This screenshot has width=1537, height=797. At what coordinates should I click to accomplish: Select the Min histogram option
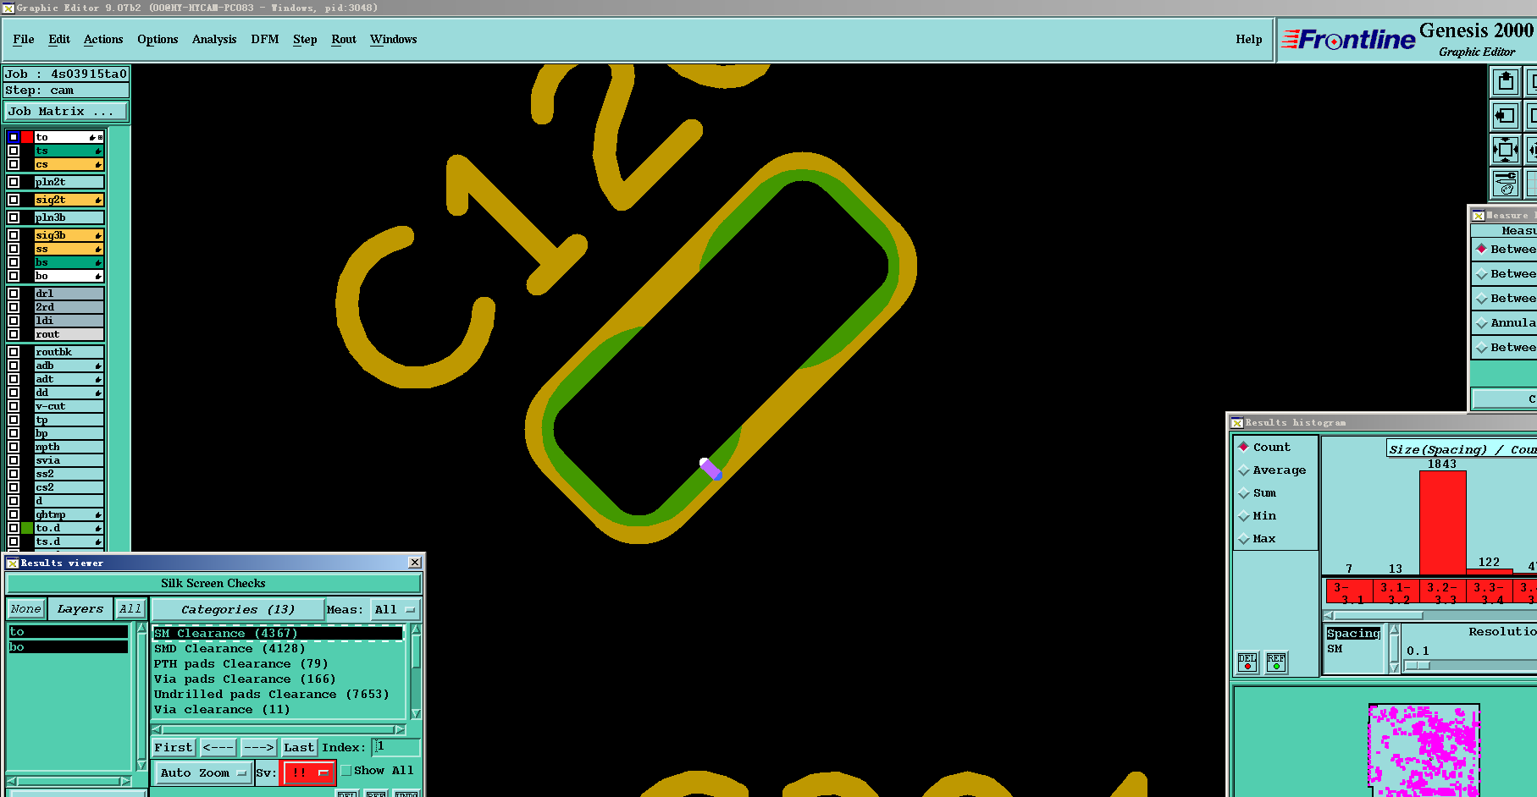coord(1243,515)
